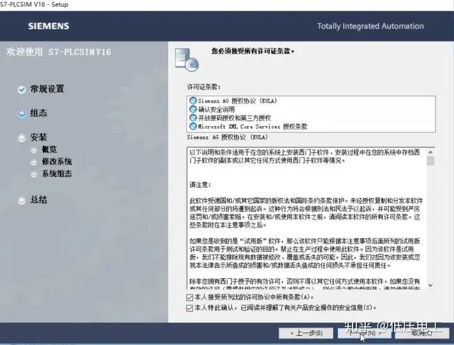Click the check icon beside Microsoft XML Core Services

193,126
